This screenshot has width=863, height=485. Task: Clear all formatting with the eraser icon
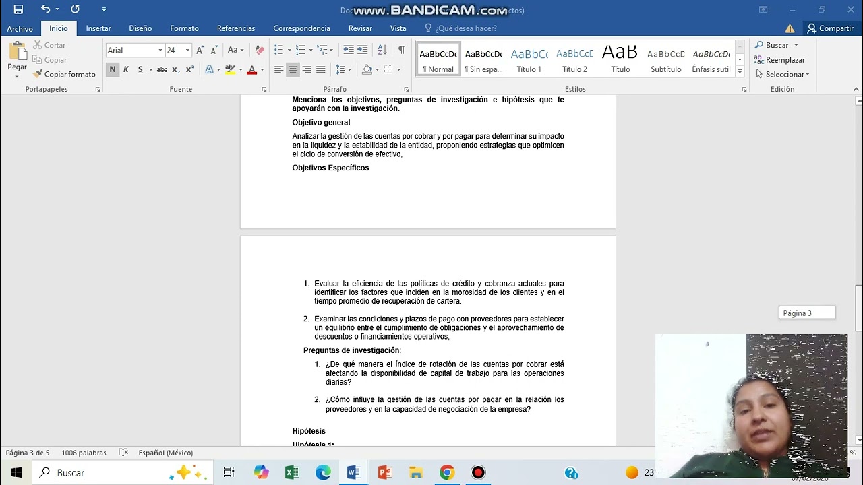click(x=260, y=50)
